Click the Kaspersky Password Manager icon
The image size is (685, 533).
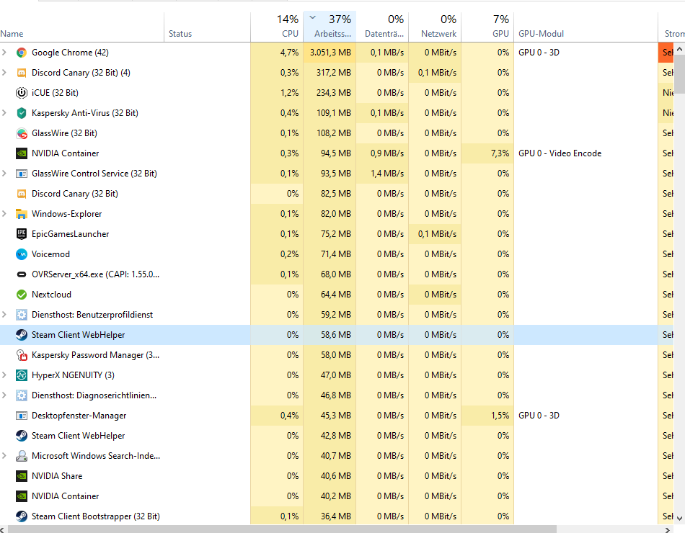click(22, 355)
